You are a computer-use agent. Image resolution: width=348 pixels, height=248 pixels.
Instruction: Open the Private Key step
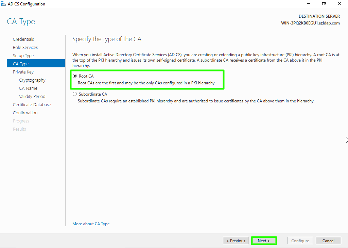pyautogui.click(x=23, y=72)
